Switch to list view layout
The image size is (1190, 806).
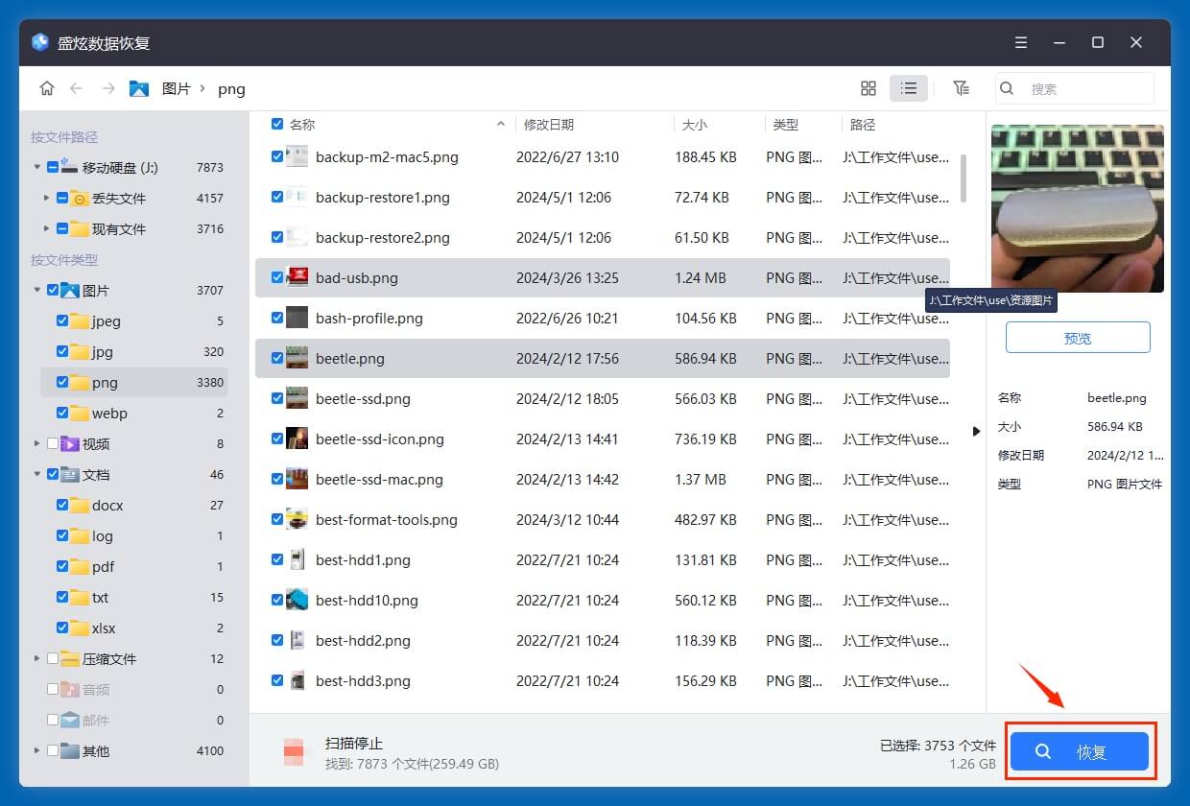point(908,87)
